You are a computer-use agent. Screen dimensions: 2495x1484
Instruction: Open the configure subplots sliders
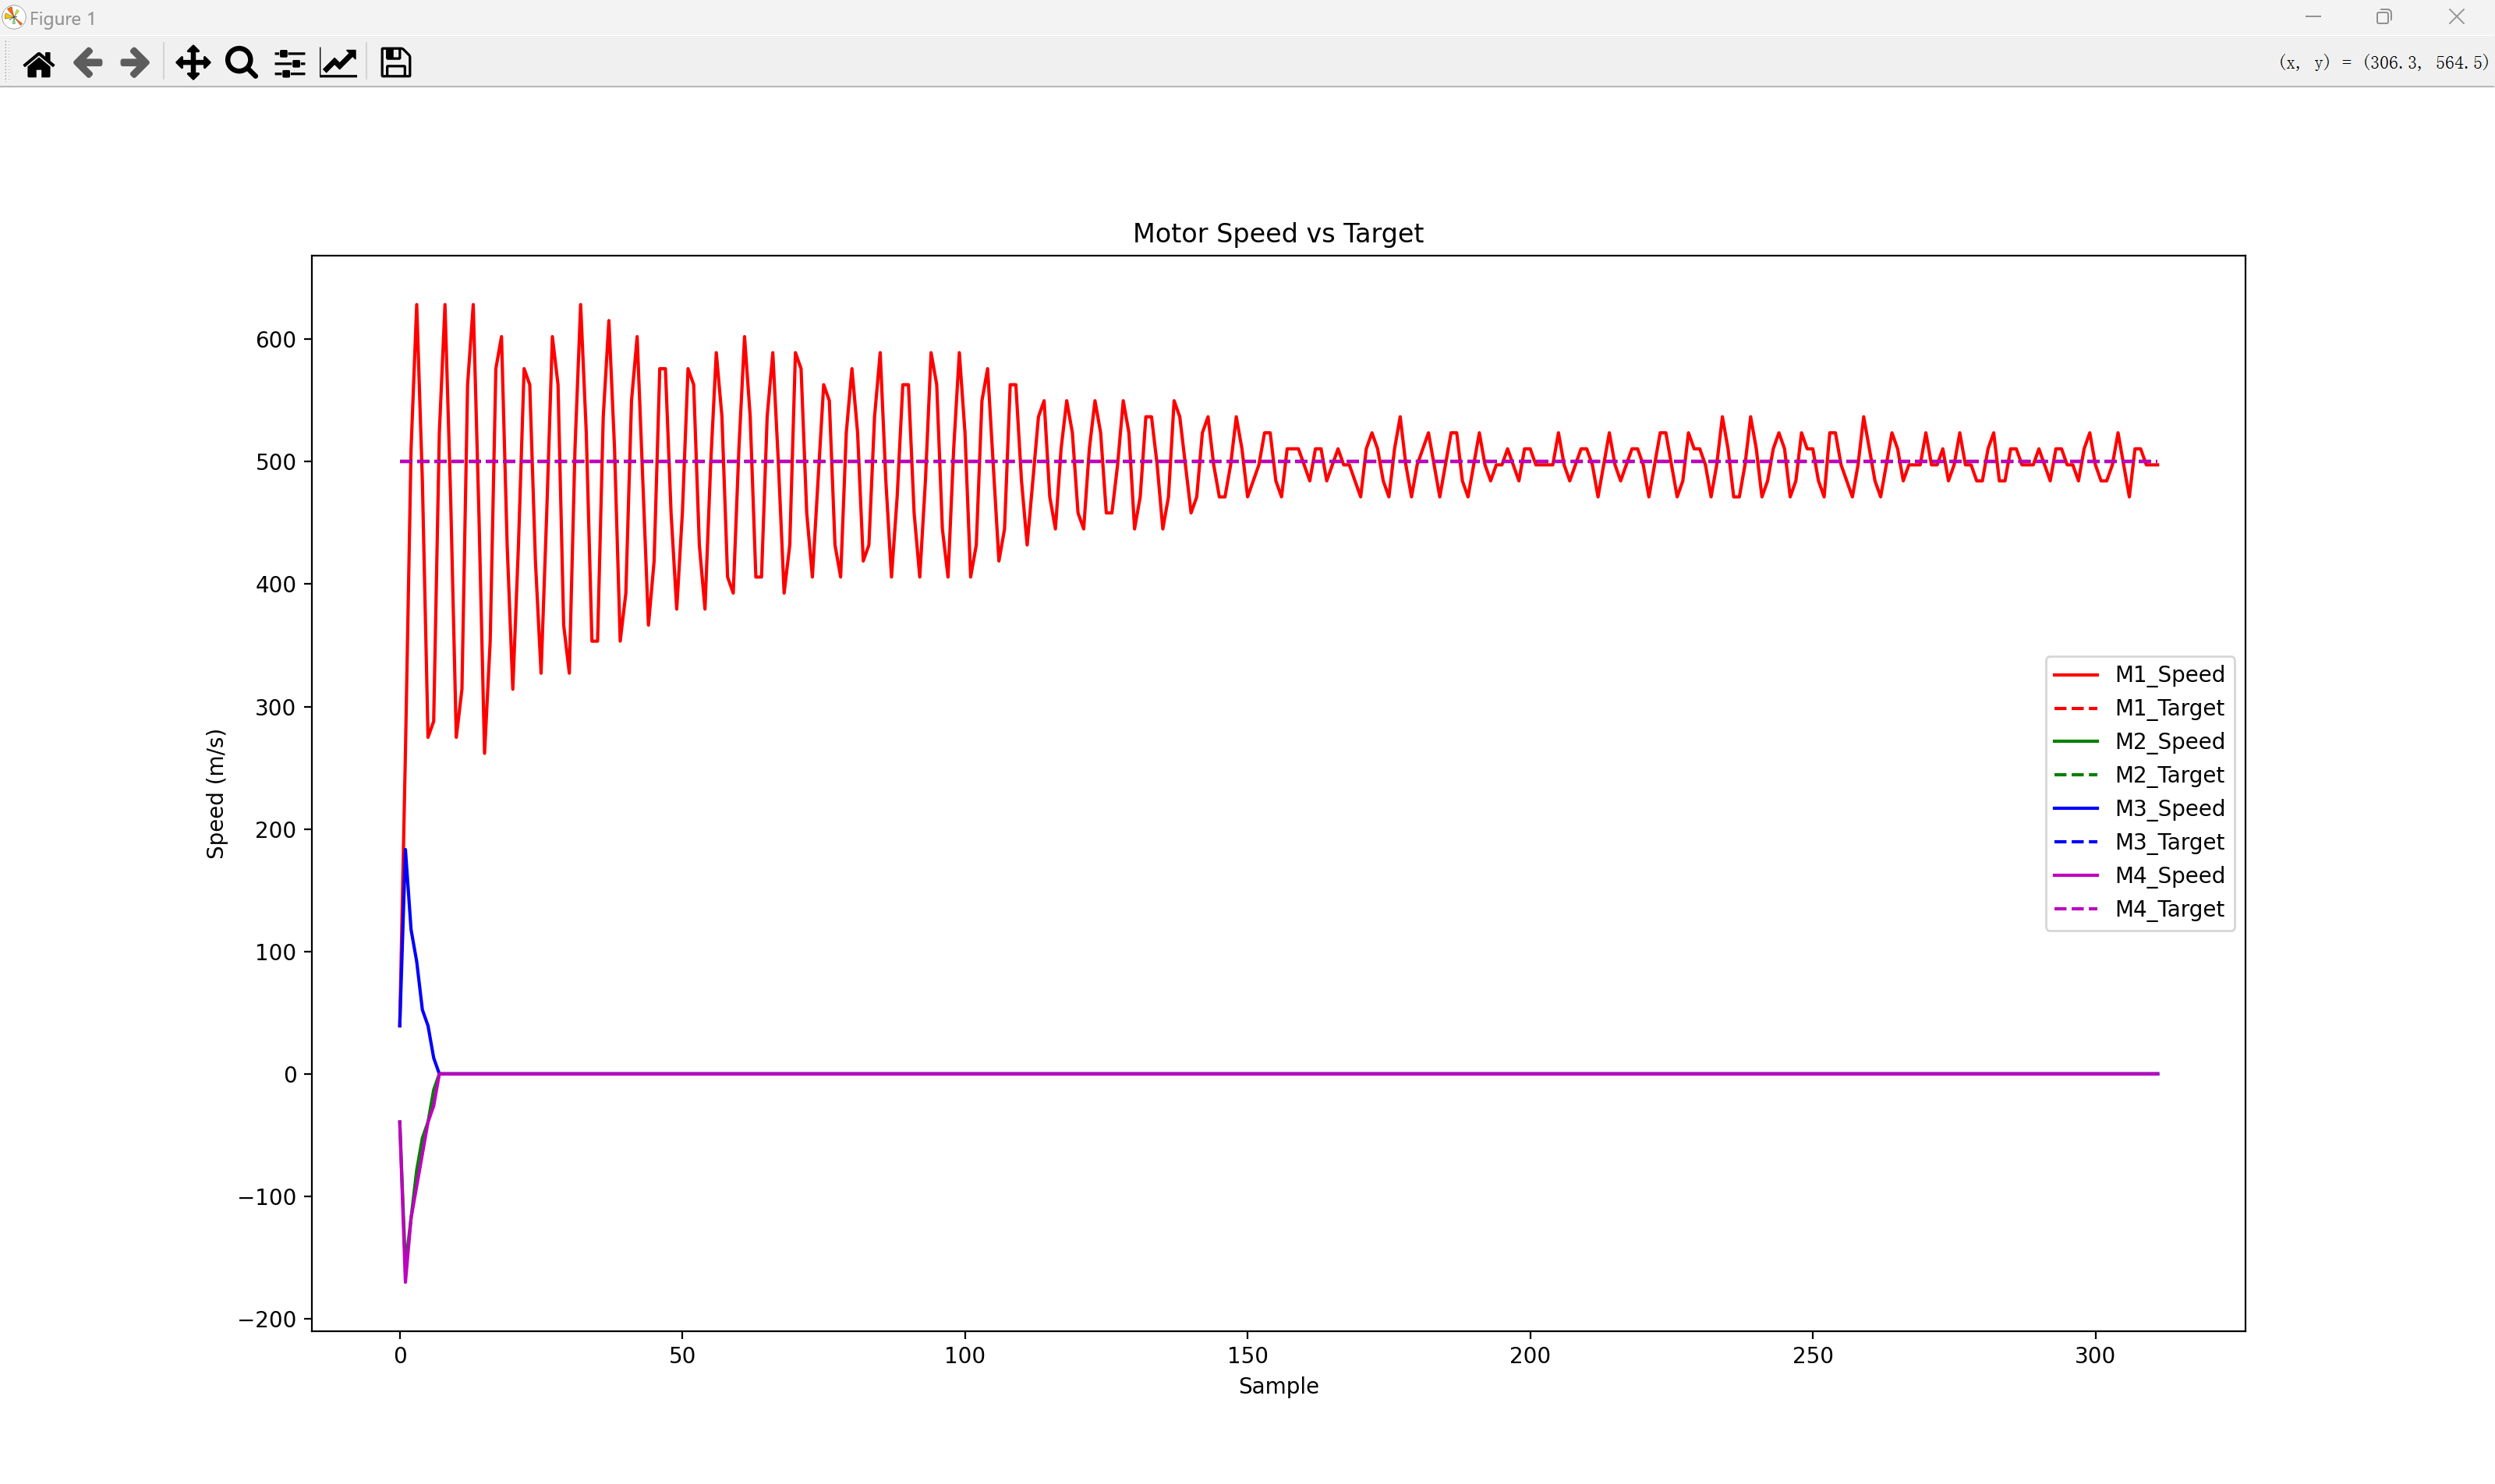[x=290, y=63]
